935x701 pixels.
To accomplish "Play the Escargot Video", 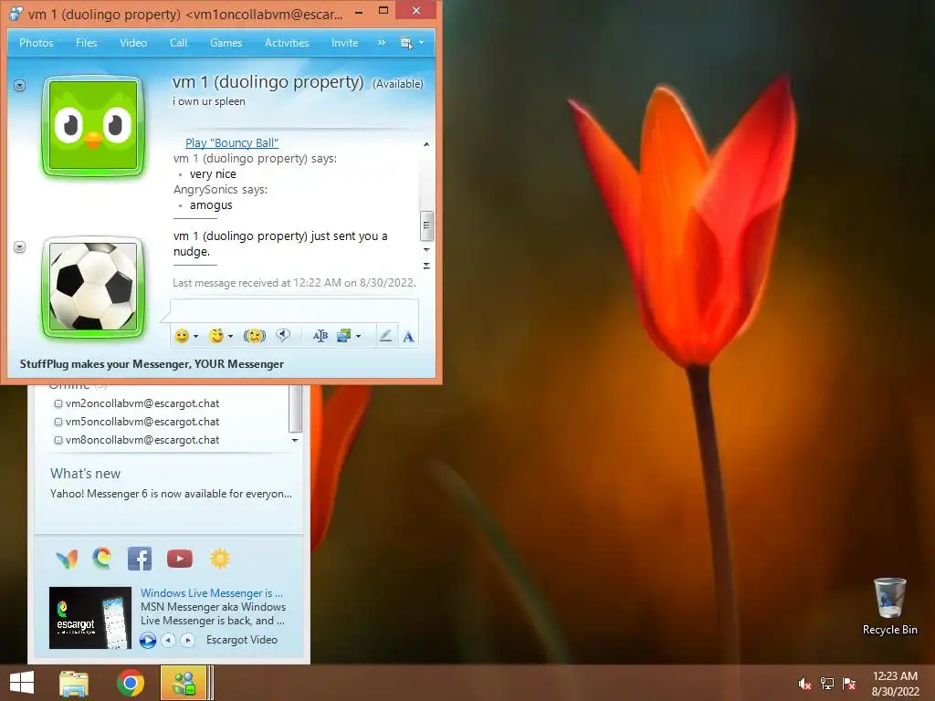I will 148,640.
